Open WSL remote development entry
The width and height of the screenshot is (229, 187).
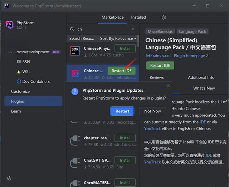26,72
